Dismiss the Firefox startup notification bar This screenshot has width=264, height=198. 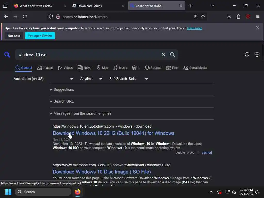pyautogui.click(x=258, y=28)
